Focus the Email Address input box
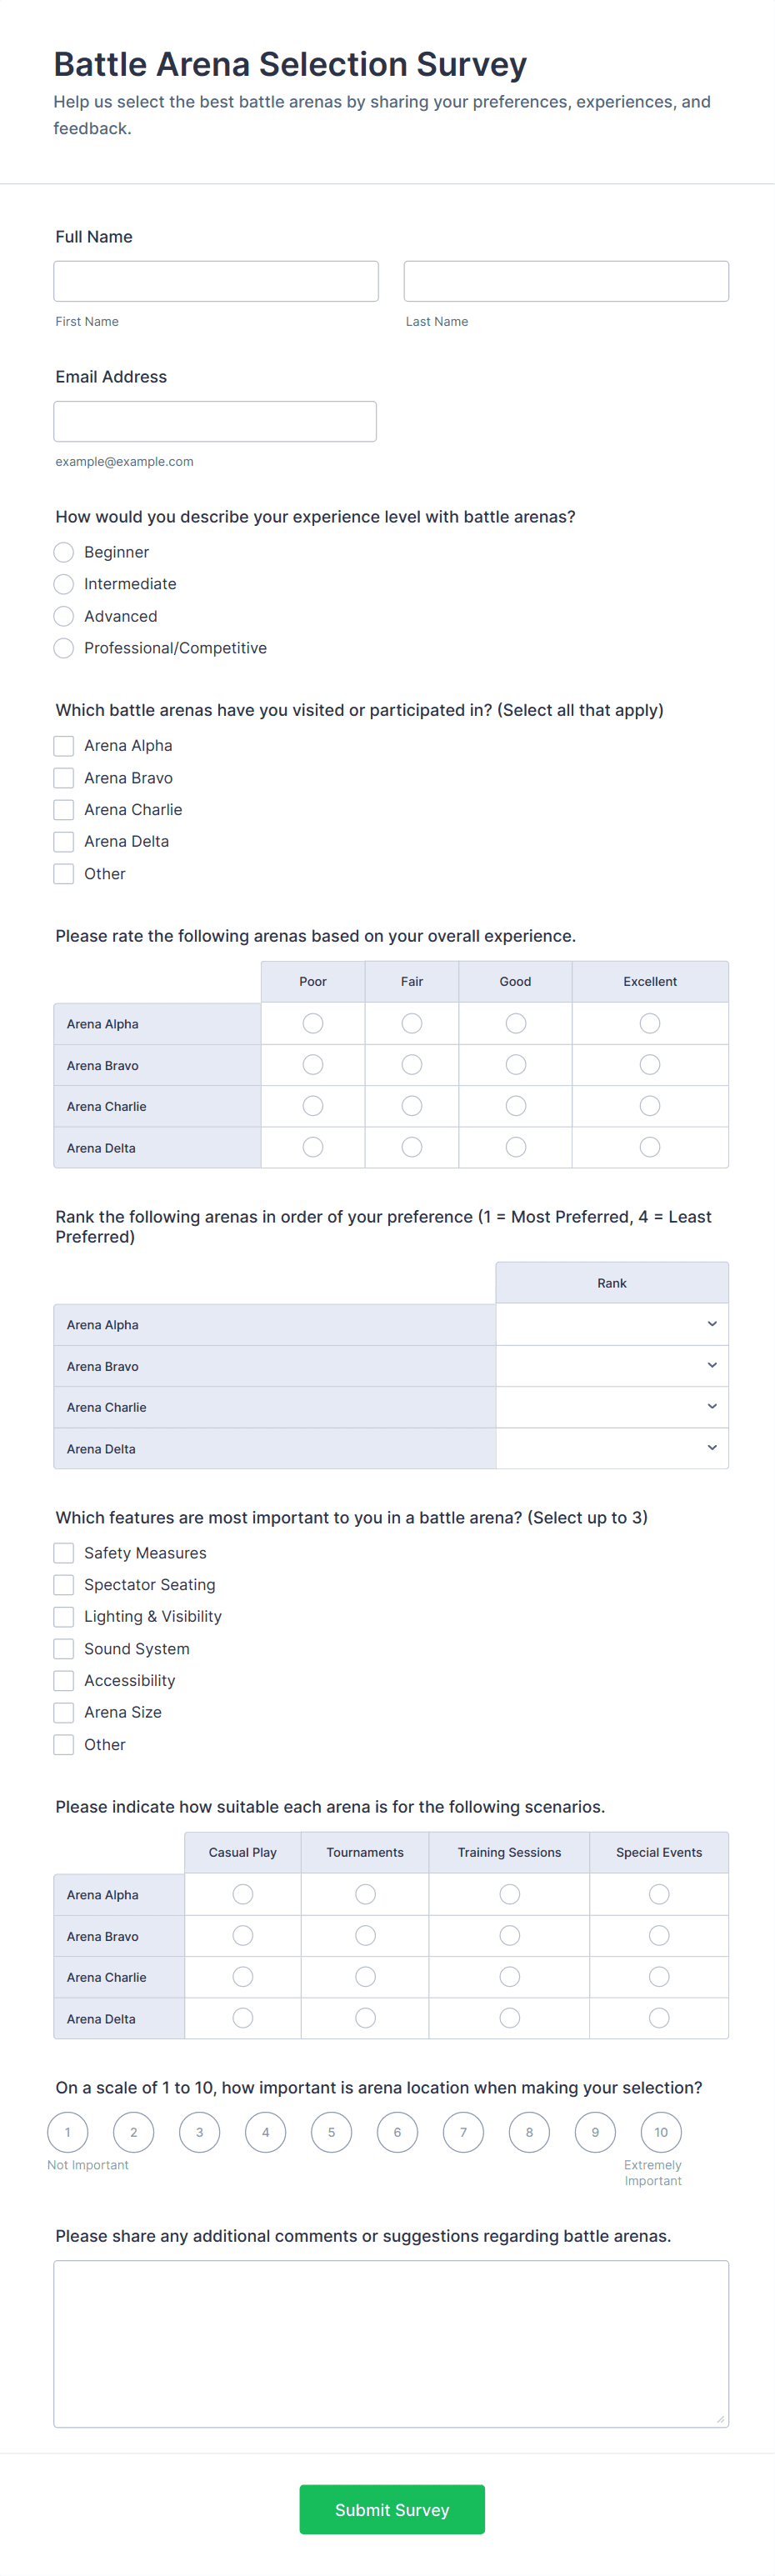 (x=215, y=421)
